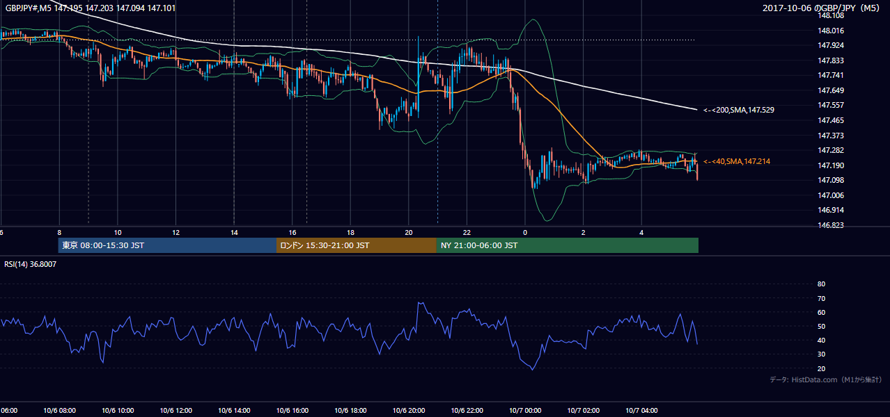Viewport: 890px width, 417px height.
Task: Click RSI scale level 70
Action: click(x=821, y=298)
